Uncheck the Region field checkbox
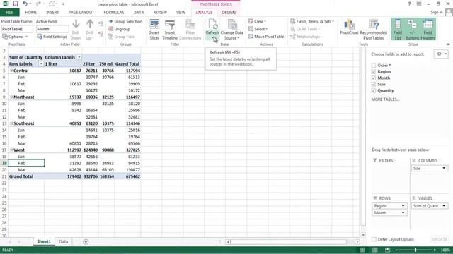 click(x=374, y=72)
